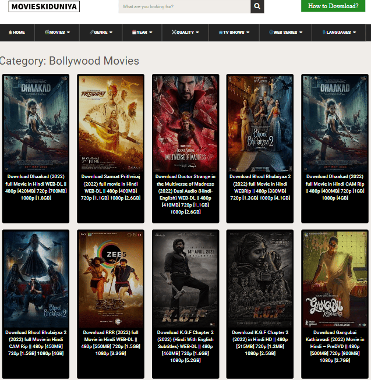Click the Prithviraj poster thumbnail
Viewport: 371px width, 380px height.
click(x=111, y=123)
